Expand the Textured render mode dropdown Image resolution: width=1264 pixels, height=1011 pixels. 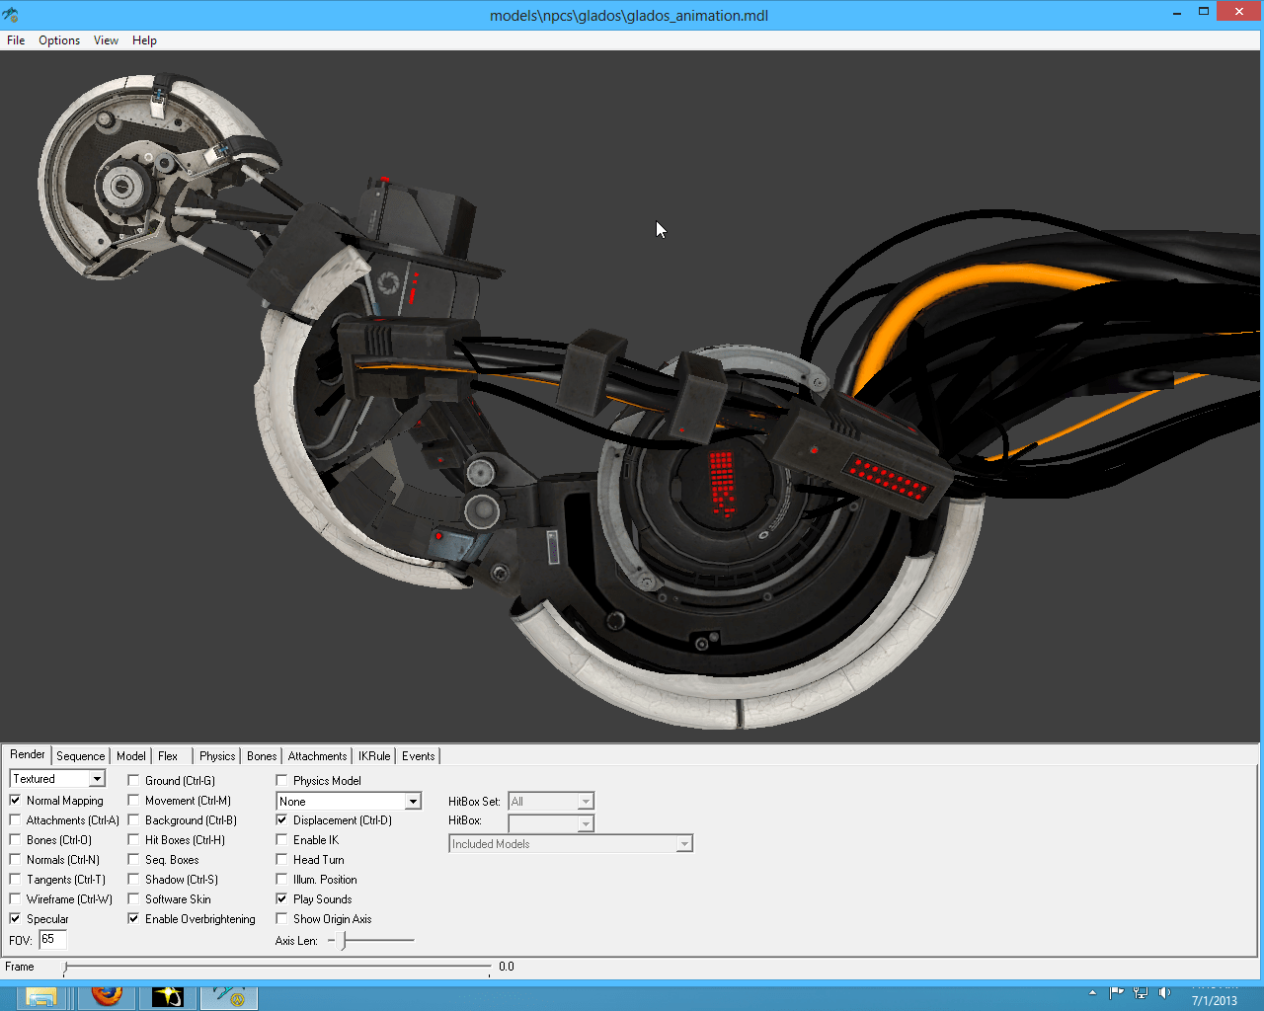[97, 779]
